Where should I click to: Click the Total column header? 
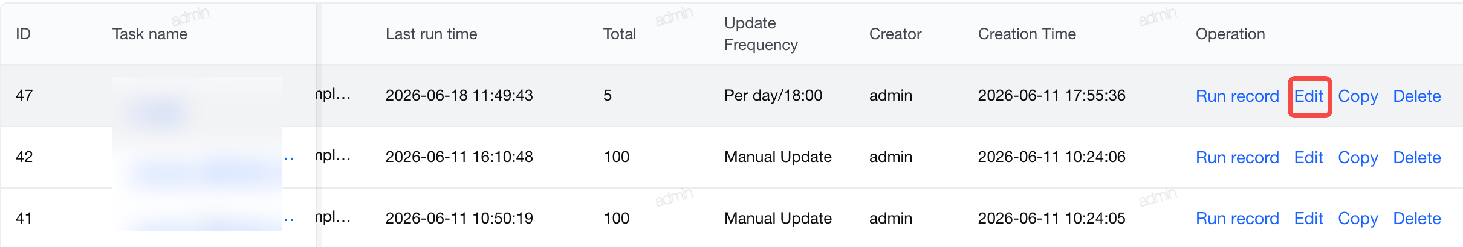pos(620,34)
